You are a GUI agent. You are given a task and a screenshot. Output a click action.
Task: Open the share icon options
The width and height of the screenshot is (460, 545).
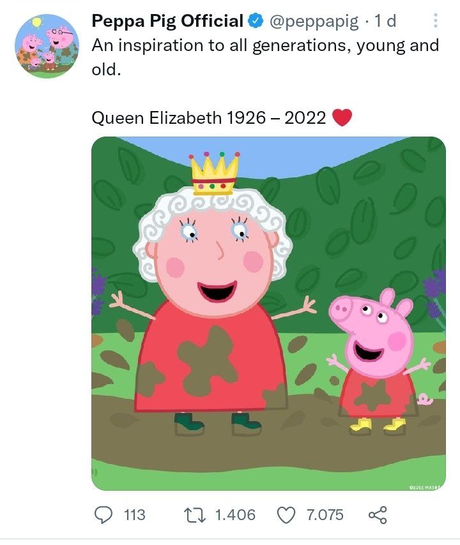coord(378,515)
